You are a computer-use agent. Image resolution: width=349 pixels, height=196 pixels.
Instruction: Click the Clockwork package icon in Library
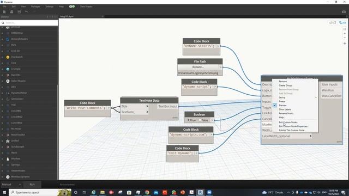pos(8,57)
